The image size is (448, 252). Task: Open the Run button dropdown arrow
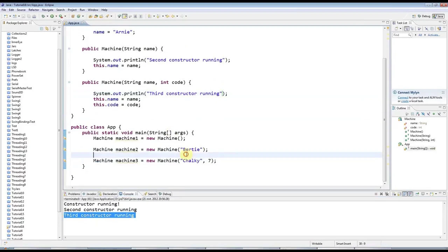56,16
